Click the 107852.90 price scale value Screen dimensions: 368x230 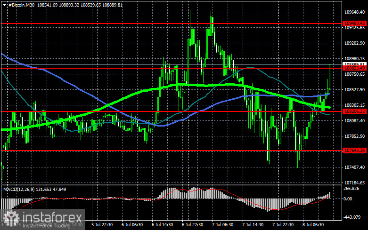(x=354, y=136)
